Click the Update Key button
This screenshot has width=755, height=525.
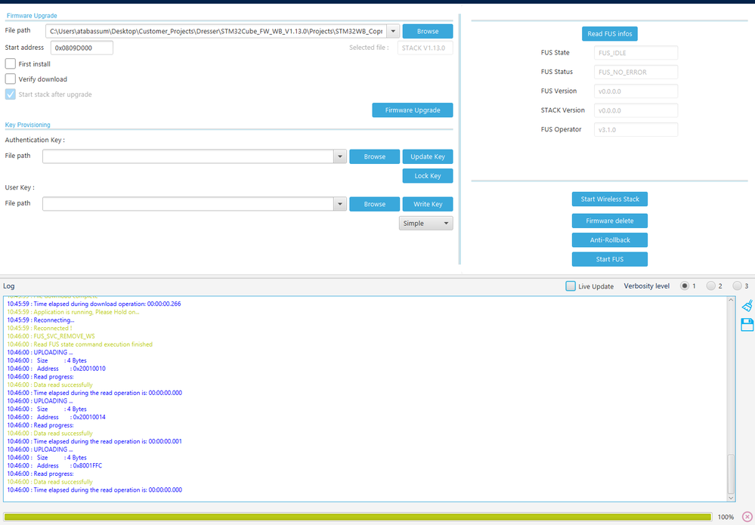coord(428,156)
